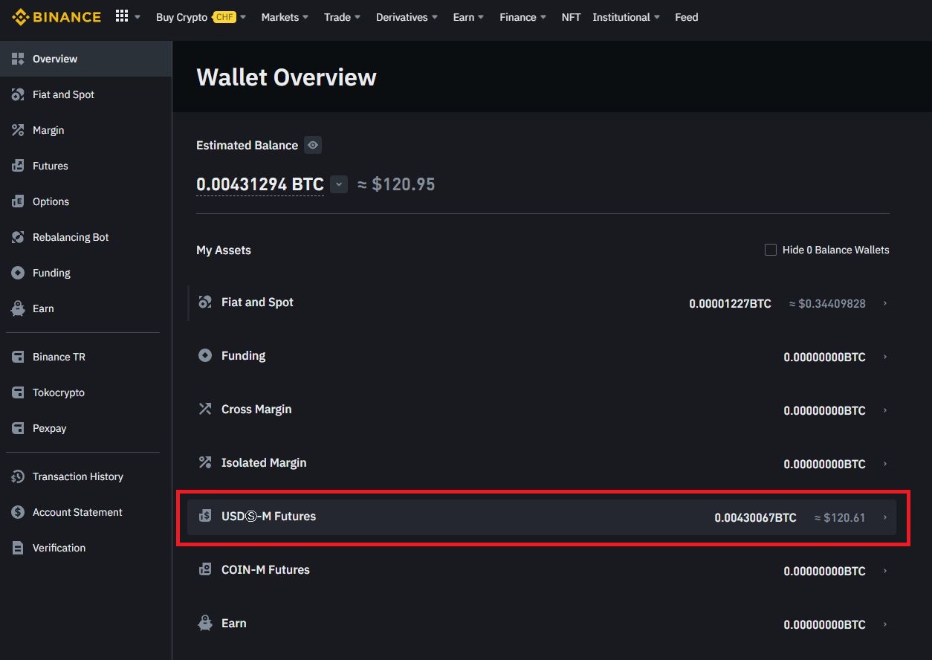This screenshot has height=660, width=932.
Task: Expand the Derivatives dropdown menu
Action: point(406,17)
